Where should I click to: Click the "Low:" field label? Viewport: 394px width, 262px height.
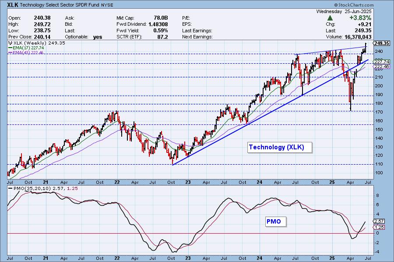click(x=14, y=31)
